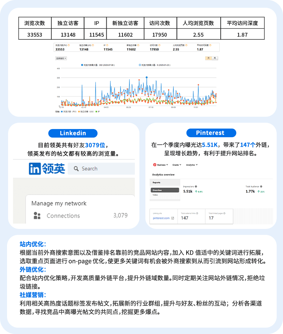283x334 pixels.
Task: Click the info icon next to Total Audience
Action: click(x=261, y=186)
